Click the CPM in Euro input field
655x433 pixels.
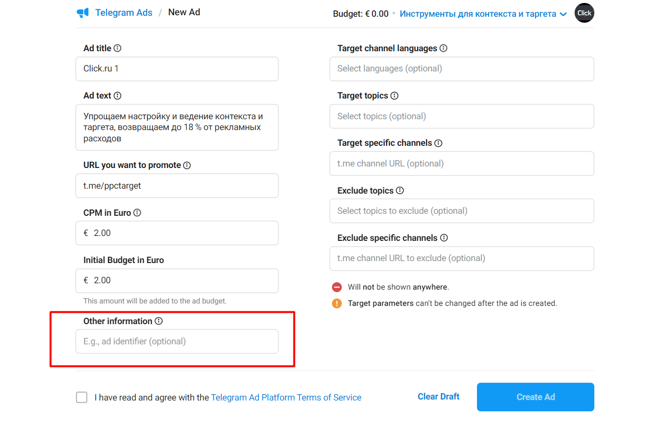click(x=177, y=233)
